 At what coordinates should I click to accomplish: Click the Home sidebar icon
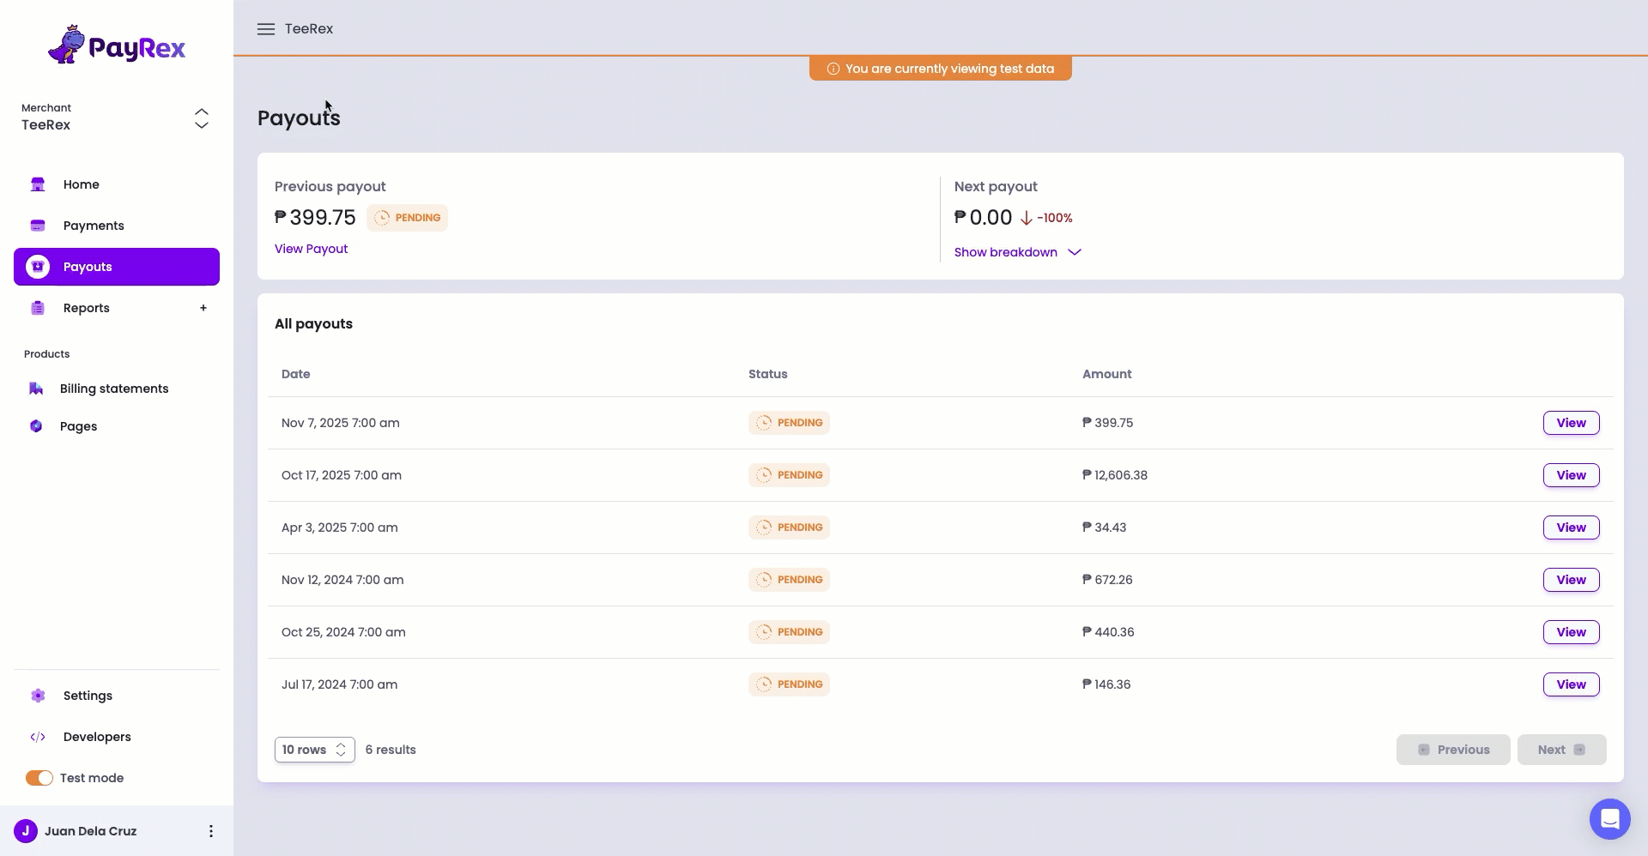(x=38, y=184)
